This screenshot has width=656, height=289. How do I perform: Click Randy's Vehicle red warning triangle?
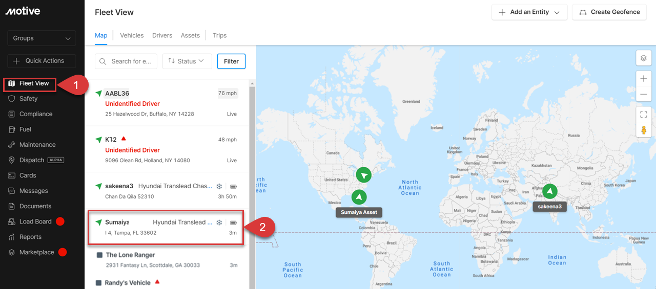pyautogui.click(x=157, y=281)
